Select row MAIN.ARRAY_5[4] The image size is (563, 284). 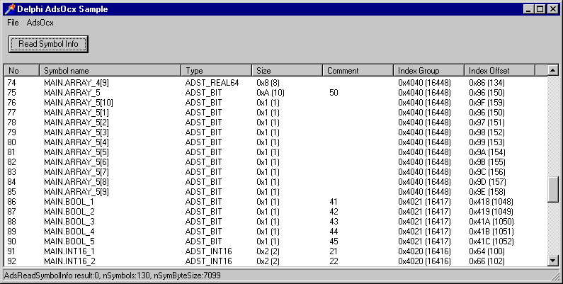pyautogui.click(x=275, y=142)
